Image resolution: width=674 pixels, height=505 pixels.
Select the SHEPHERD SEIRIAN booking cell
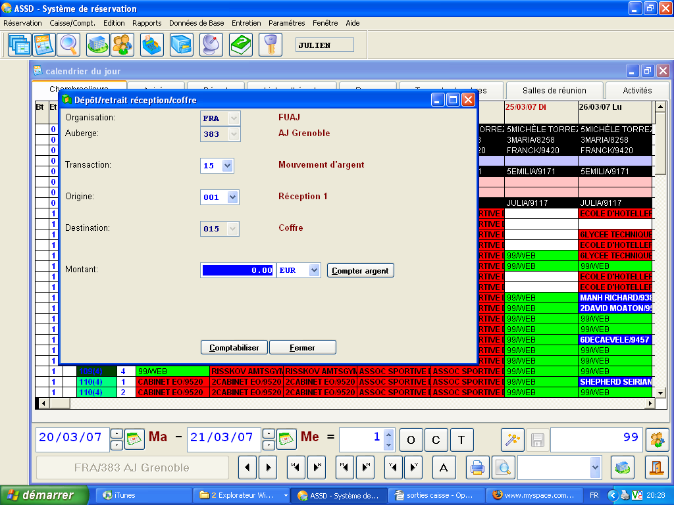(615, 382)
